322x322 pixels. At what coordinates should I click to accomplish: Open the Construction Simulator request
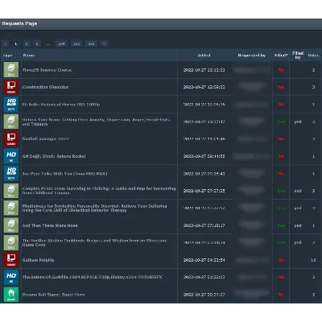coord(45,87)
